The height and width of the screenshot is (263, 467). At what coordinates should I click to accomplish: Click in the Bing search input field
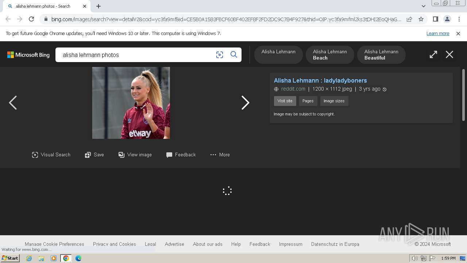point(137,55)
